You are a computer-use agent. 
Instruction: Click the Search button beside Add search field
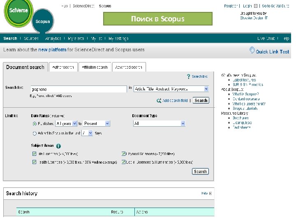coord(201,100)
